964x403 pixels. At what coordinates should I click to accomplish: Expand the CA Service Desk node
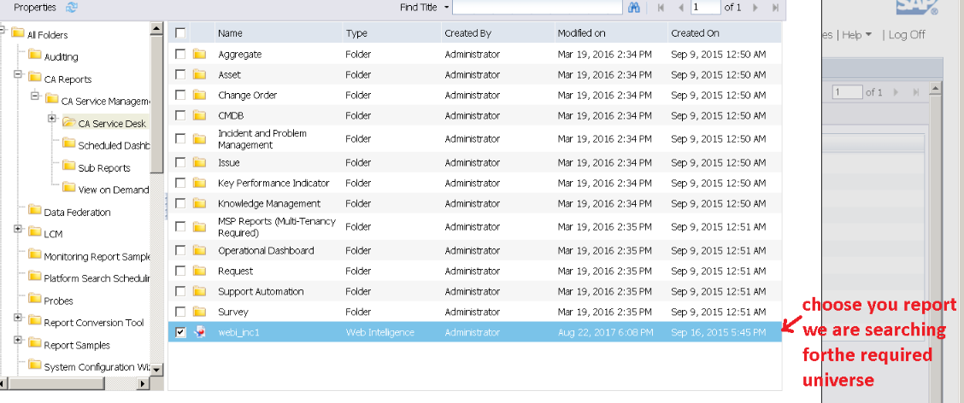tap(52, 119)
